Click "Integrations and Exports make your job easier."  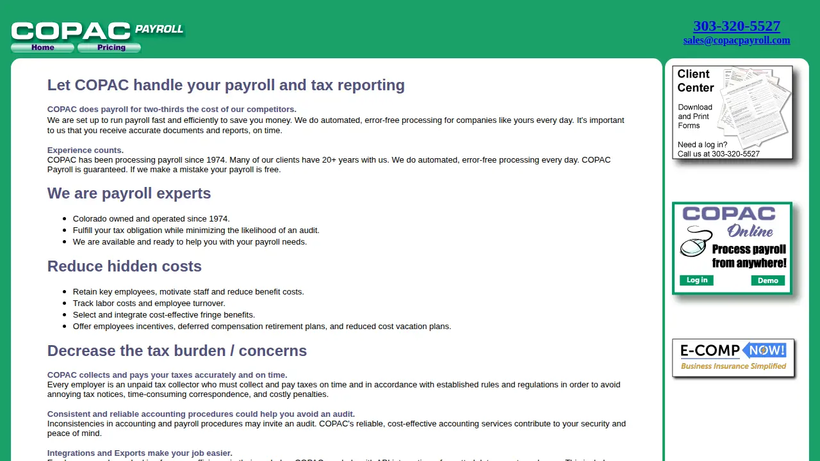(x=140, y=453)
